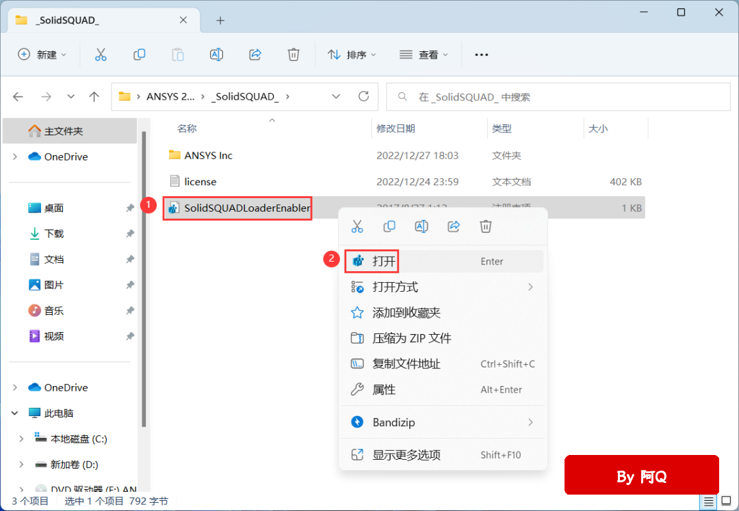Screen dimensions: 739x511
Task: Switch to large thumbnails view icon
Action: pos(725,501)
